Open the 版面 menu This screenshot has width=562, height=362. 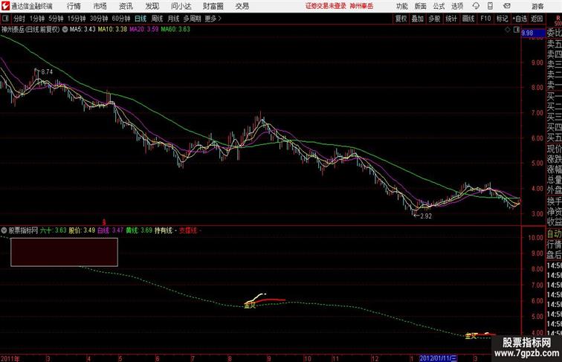(420, 6)
